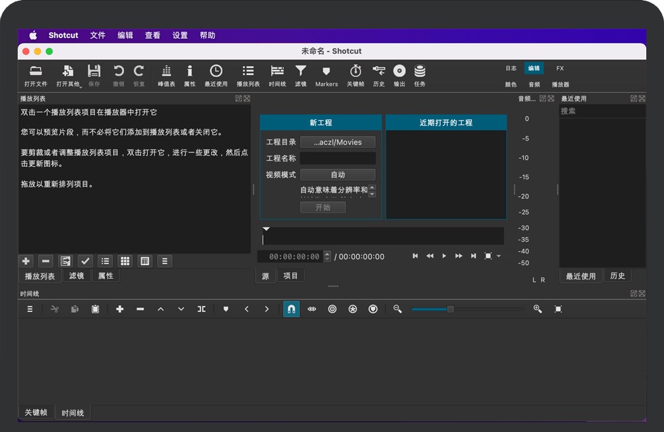
Task: Toggle scrub-while-dragging eye icon in timeline
Action: [312, 309]
